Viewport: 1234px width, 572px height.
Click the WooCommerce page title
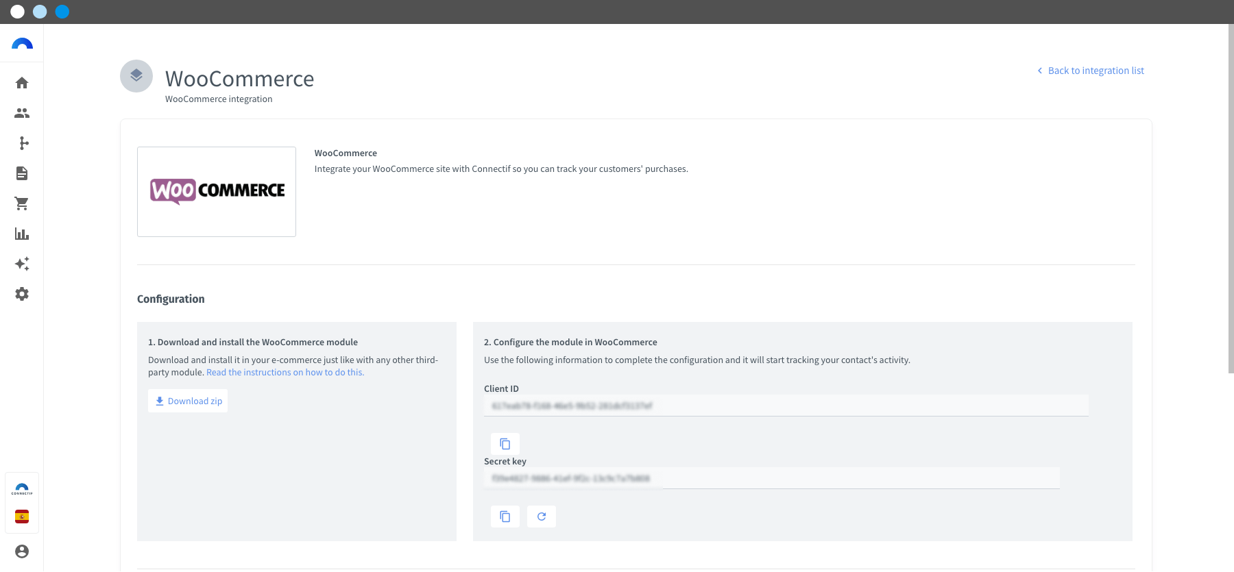click(x=239, y=79)
